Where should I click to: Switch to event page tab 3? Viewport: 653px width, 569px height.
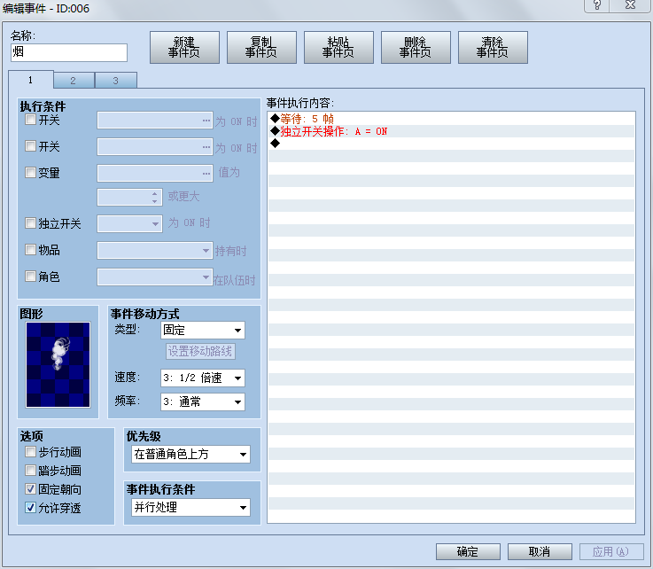coord(116,81)
